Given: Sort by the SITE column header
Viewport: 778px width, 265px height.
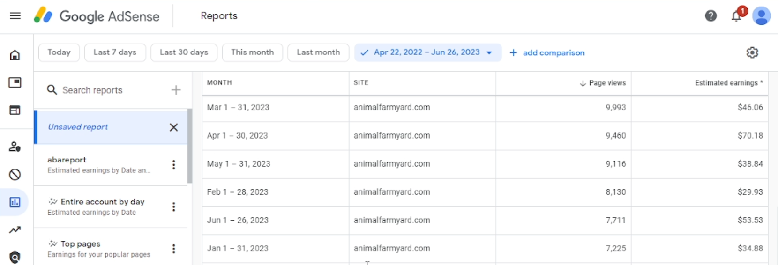Looking at the screenshot, I should tap(361, 83).
